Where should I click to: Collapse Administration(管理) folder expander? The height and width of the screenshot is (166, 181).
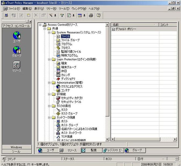tap(49, 83)
